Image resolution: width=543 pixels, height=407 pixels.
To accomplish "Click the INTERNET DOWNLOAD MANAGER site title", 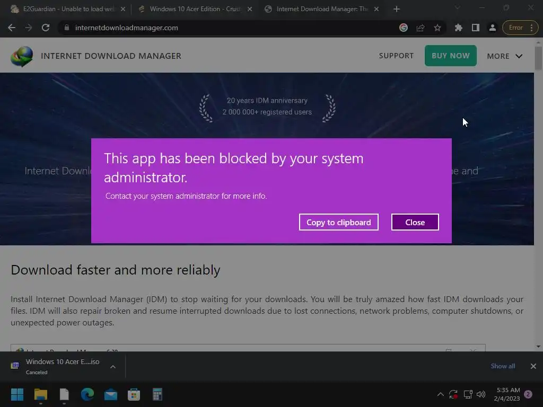I will [111, 56].
